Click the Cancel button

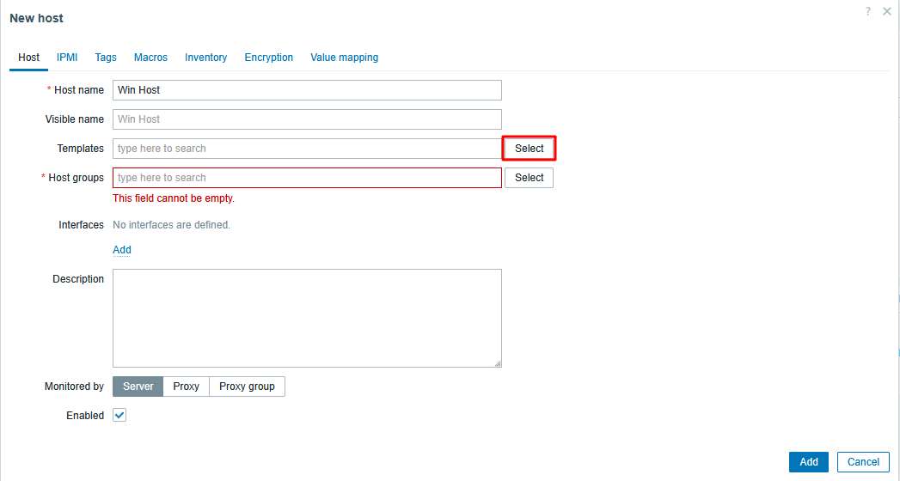(x=863, y=462)
